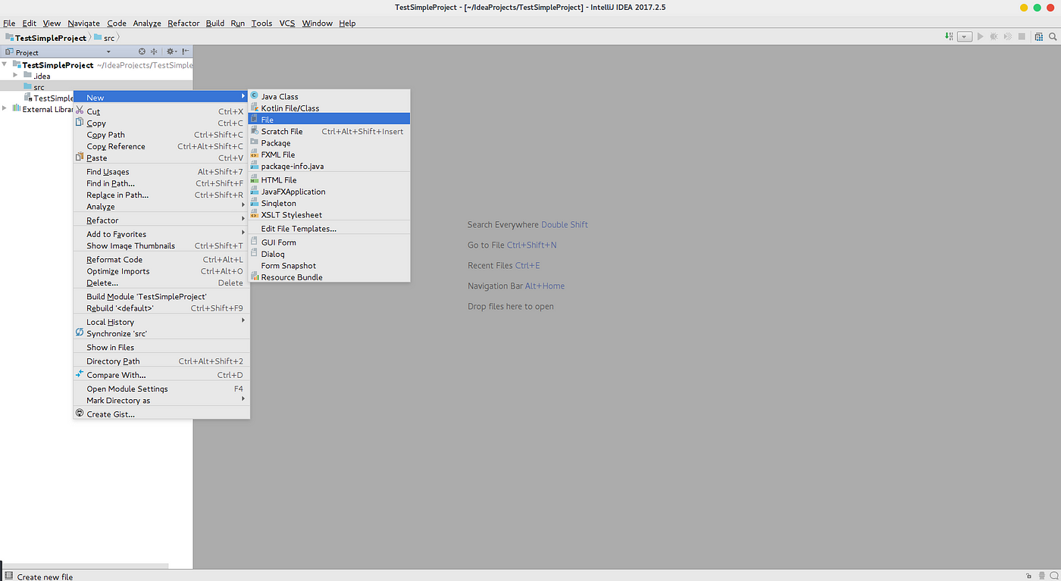The image size is (1061, 581).
Task: Expand the Analyze submenu arrow
Action: coord(243,205)
